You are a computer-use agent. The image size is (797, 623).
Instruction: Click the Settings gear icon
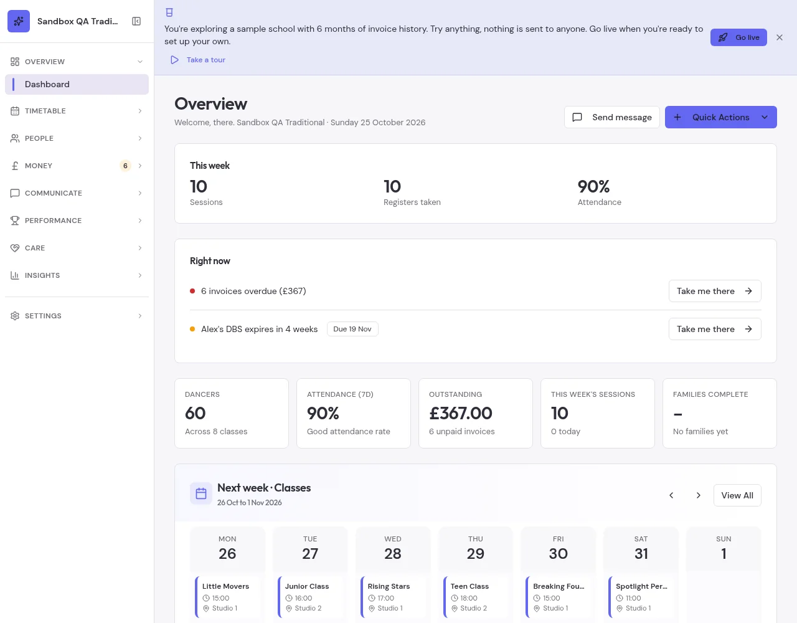pyautogui.click(x=15, y=316)
